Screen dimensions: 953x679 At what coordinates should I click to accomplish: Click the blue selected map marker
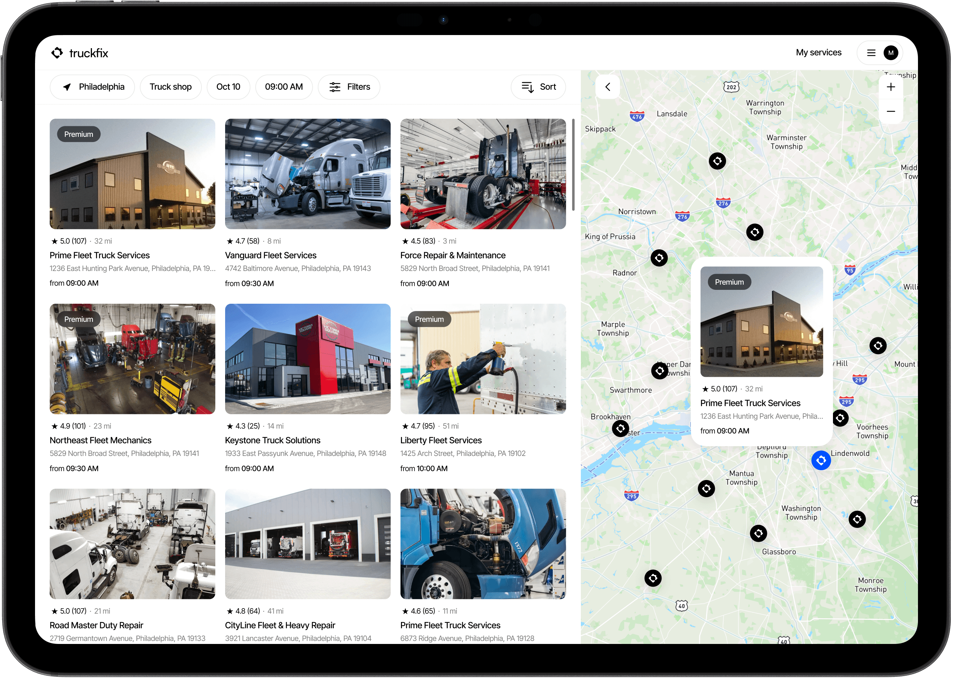pyautogui.click(x=821, y=460)
